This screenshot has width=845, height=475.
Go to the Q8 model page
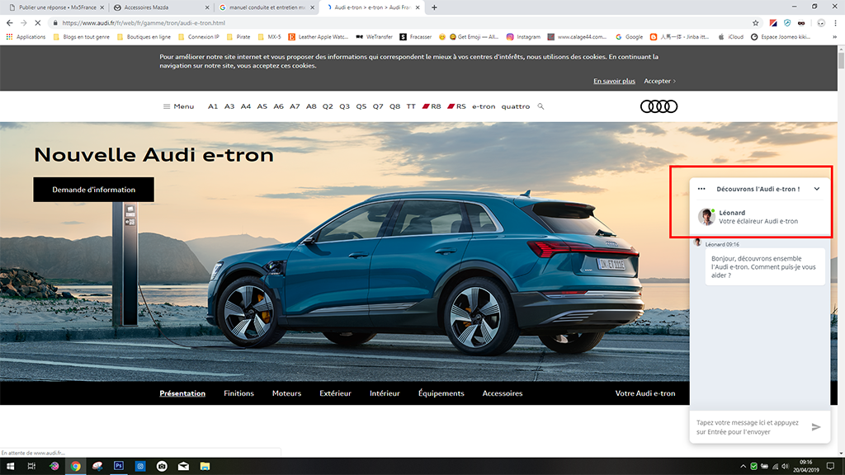coord(395,106)
